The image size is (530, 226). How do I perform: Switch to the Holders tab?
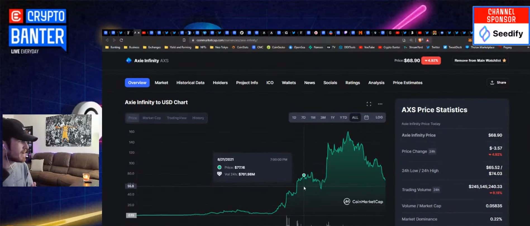pos(220,83)
